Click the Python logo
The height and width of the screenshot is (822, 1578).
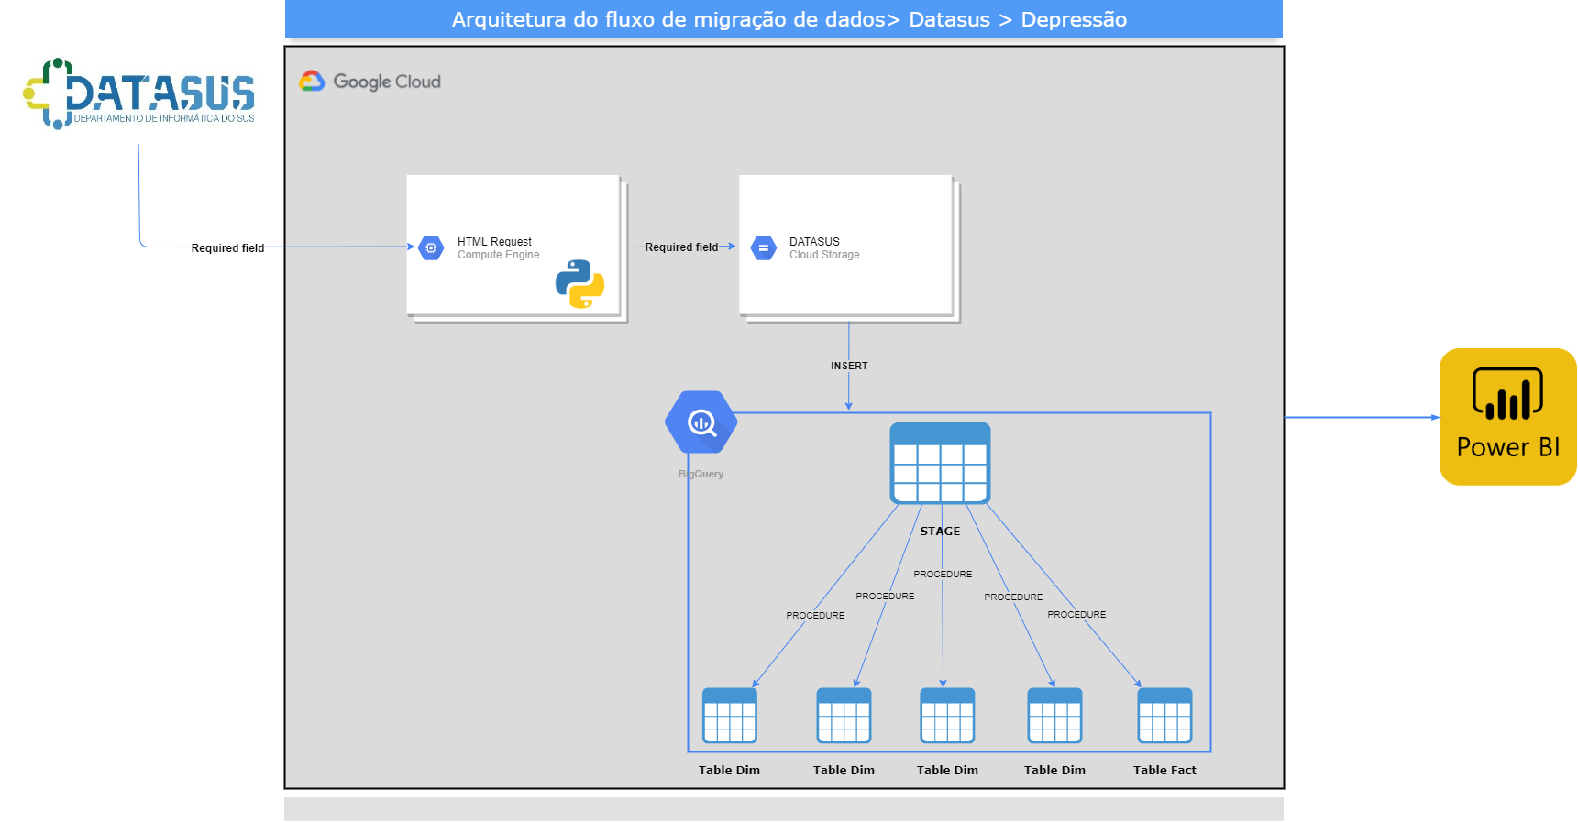coord(579,284)
